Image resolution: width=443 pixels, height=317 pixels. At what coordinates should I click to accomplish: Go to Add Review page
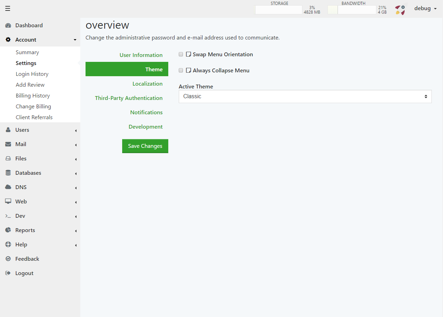(x=30, y=85)
